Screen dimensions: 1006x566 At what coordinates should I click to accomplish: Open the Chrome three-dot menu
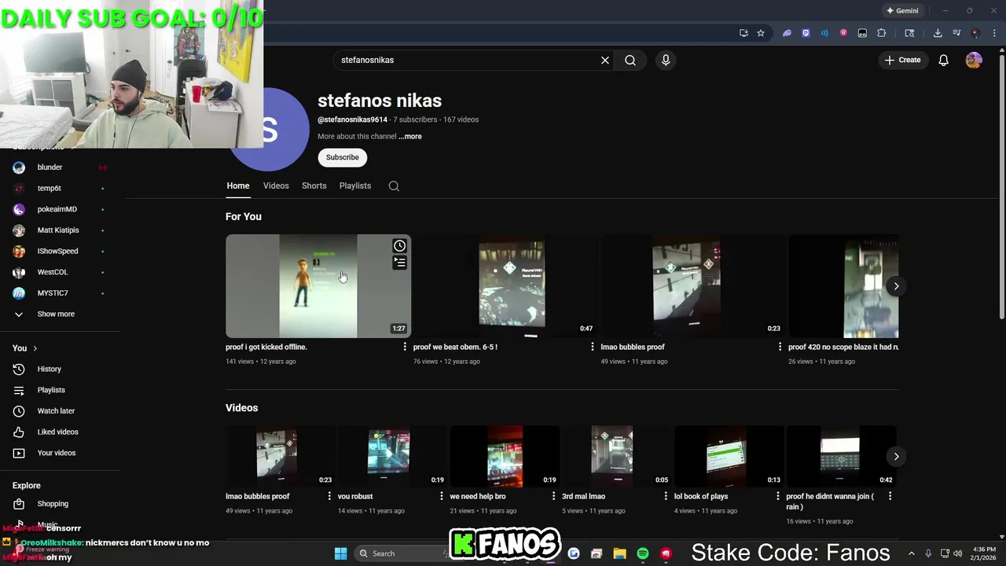994,33
